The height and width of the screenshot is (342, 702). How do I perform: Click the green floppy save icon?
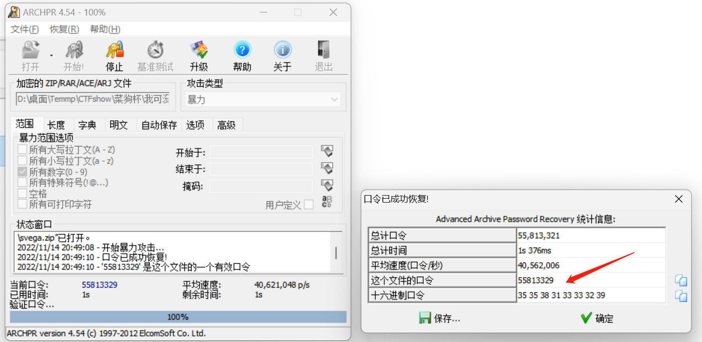pos(425,318)
